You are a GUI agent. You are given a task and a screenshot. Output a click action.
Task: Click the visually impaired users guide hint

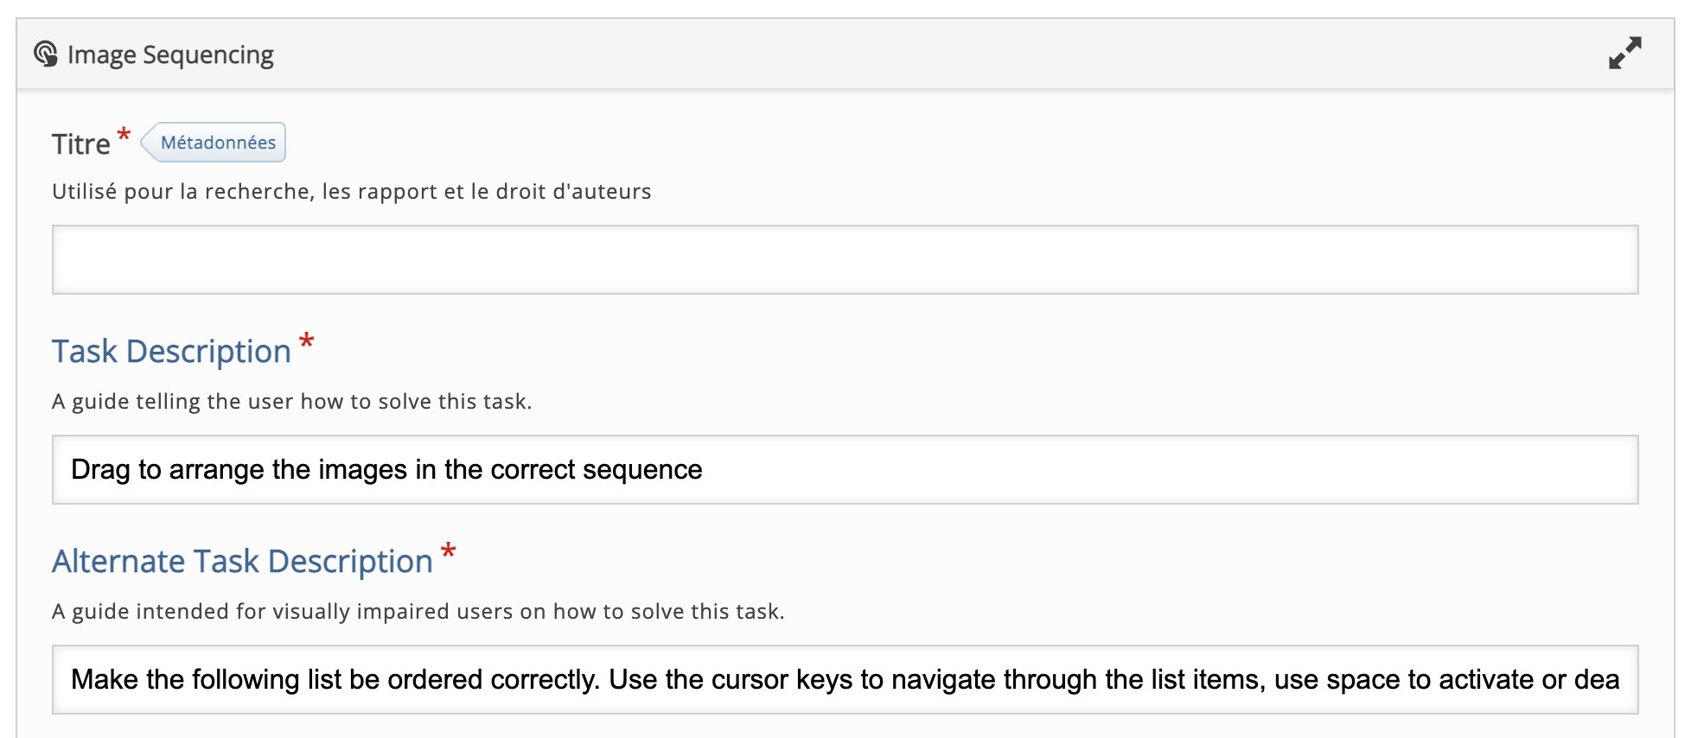(x=418, y=612)
